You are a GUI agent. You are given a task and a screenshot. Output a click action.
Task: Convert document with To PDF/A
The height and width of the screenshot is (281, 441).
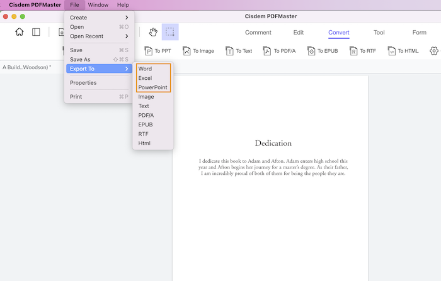[x=279, y=51]
